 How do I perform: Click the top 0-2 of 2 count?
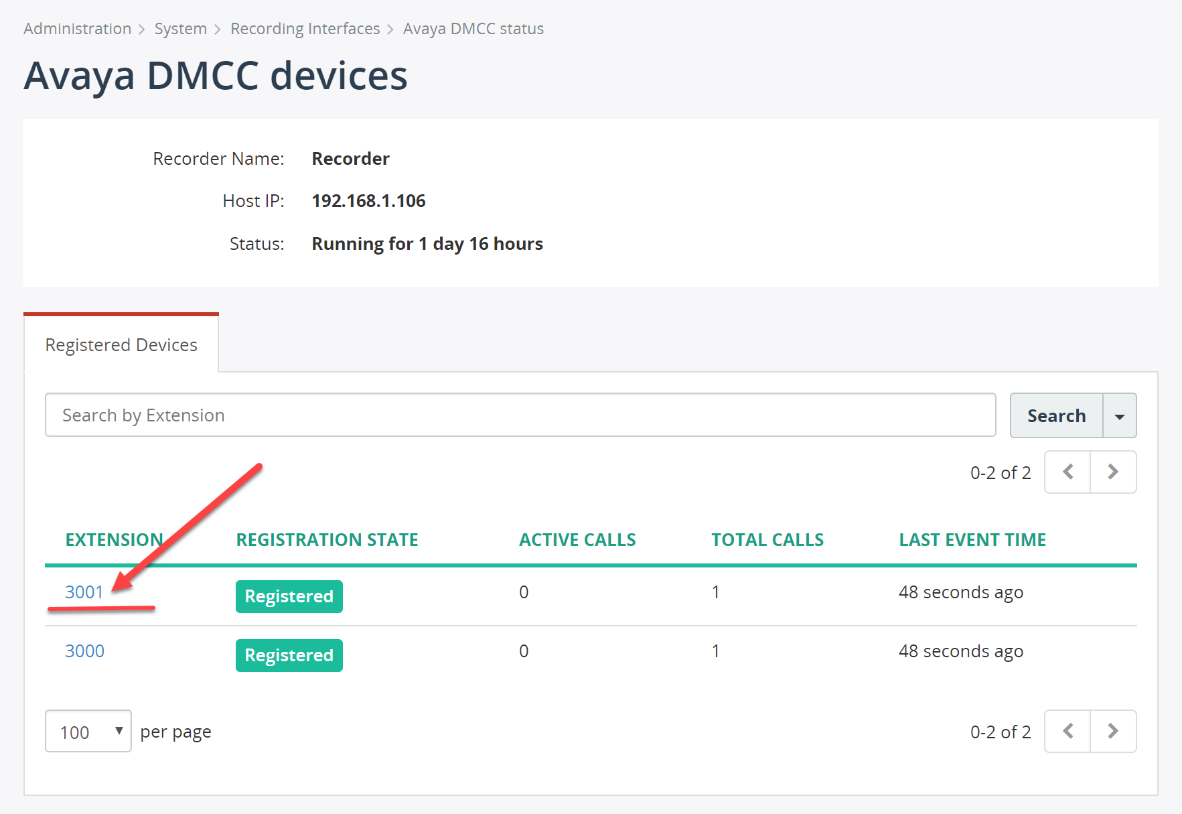1001,473
